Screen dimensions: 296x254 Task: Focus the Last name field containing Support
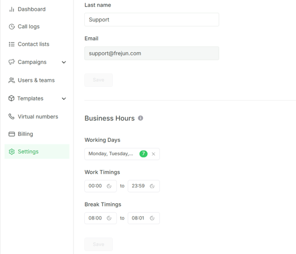pyautogui.click(x=152, y=20)
